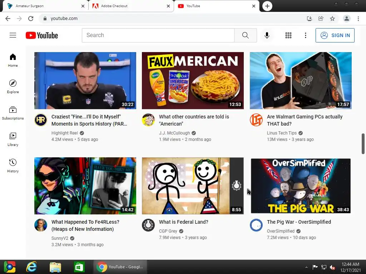Go back with browser back arrow

click(x=8, y=19)
